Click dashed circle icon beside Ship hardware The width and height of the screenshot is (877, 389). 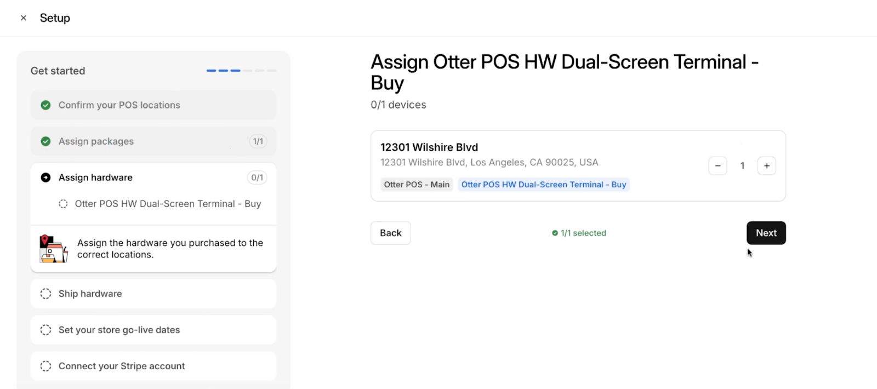(x=46, y=294)
